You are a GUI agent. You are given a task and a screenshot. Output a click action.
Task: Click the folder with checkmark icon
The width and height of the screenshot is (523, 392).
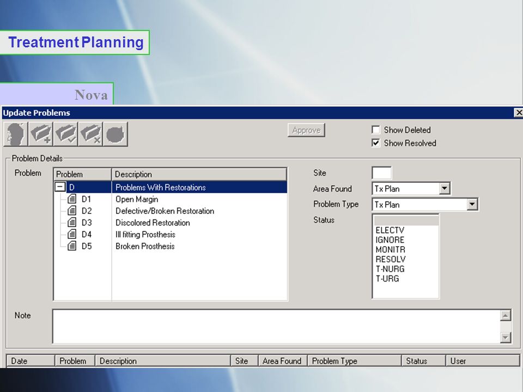click(66, 134)
